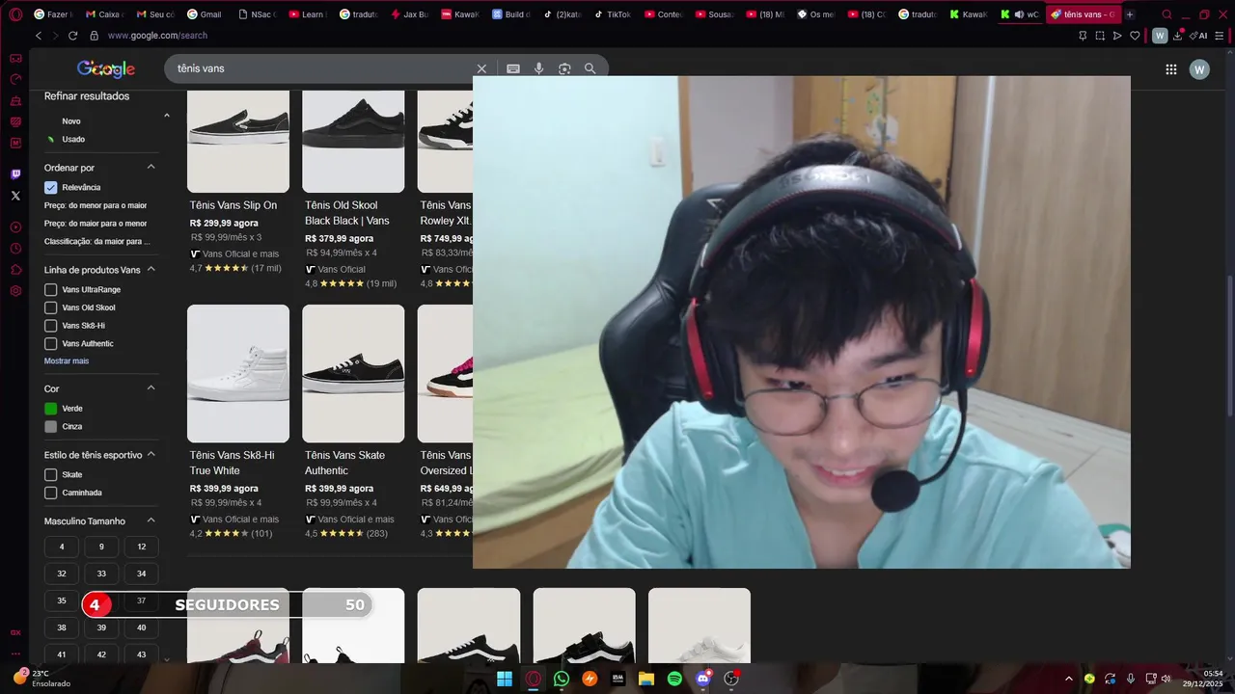
Task: Collapse the Ordenar por section
Action: click(x=151, y=167)
